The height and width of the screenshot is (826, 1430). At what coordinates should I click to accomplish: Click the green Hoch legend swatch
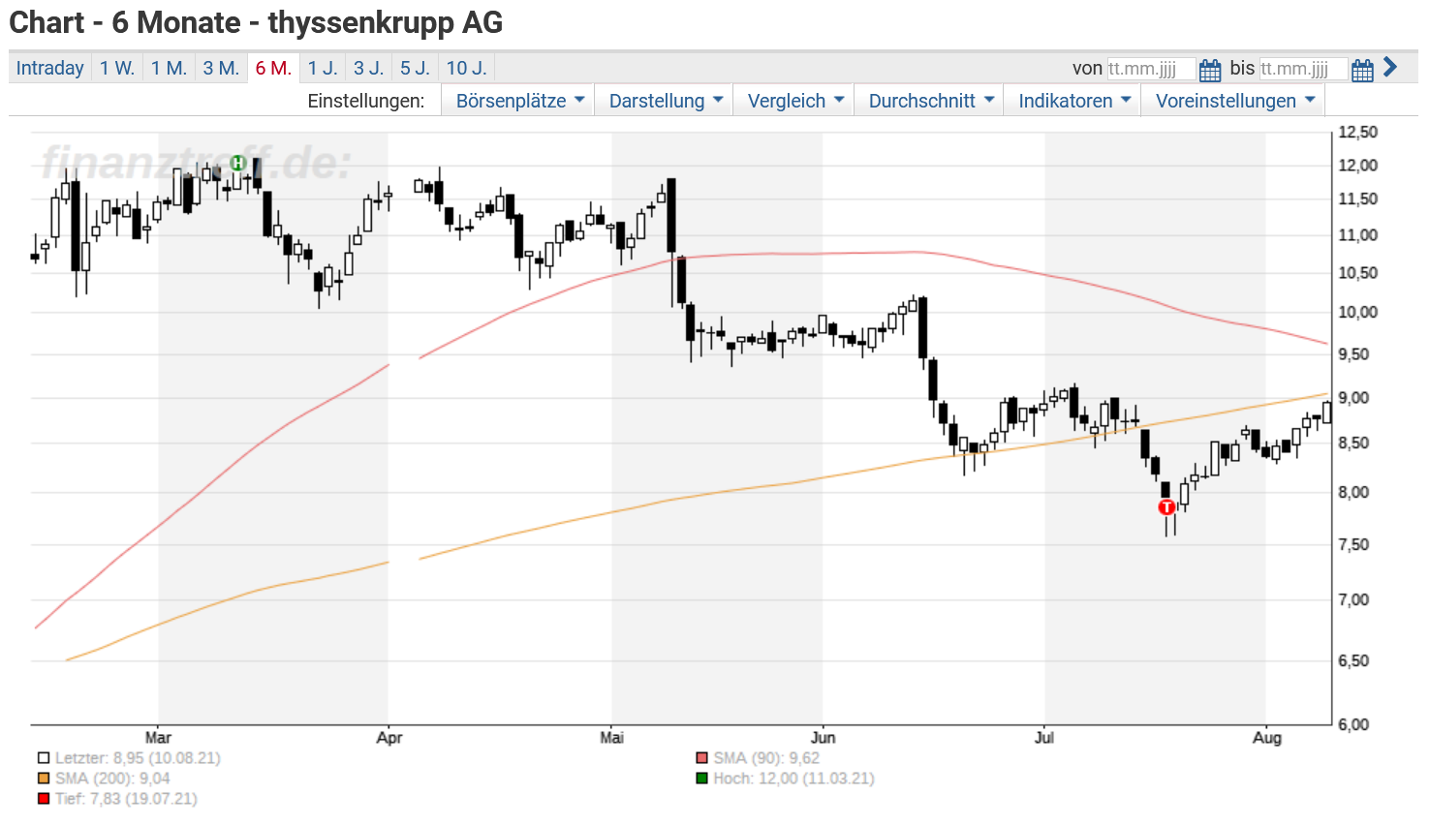coord(702,779)
